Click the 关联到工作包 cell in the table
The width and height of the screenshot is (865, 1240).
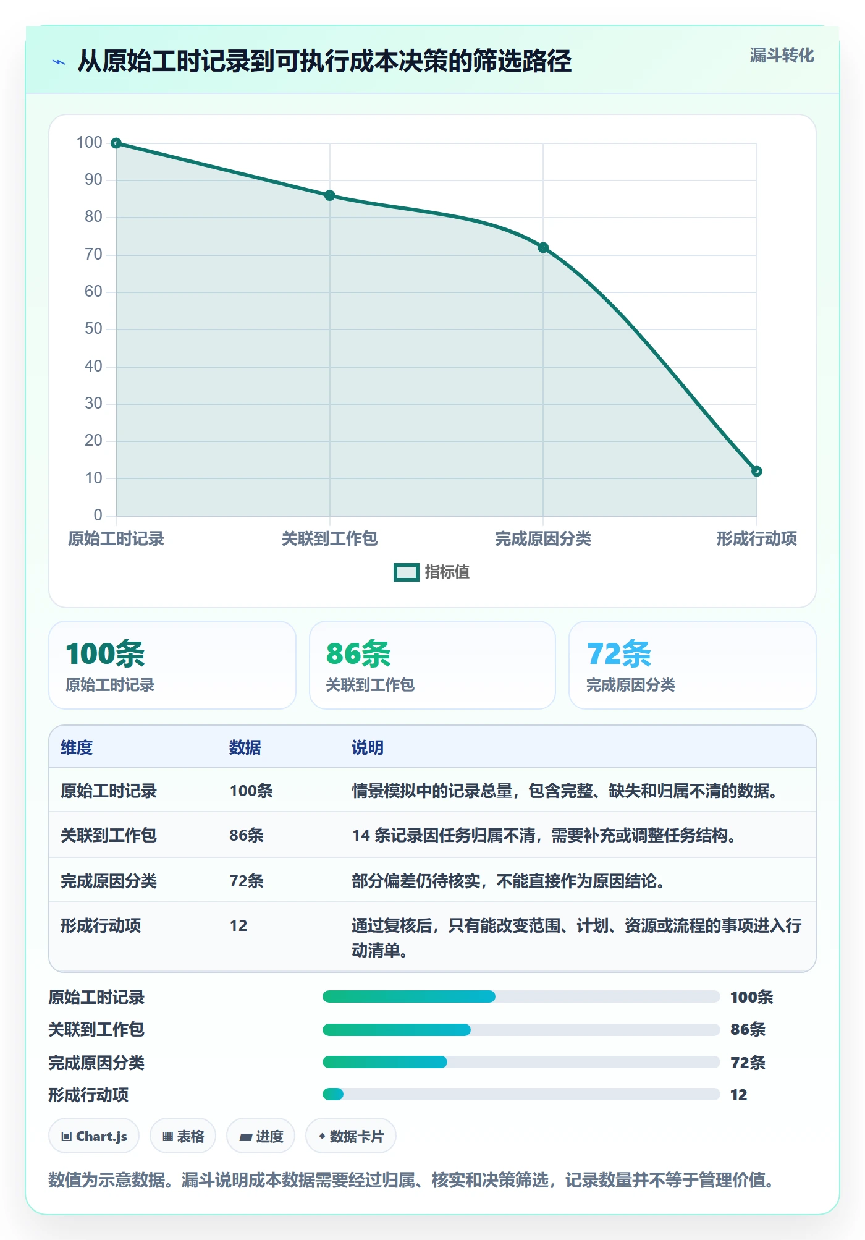pyautogui.click(x=109, y=836)
